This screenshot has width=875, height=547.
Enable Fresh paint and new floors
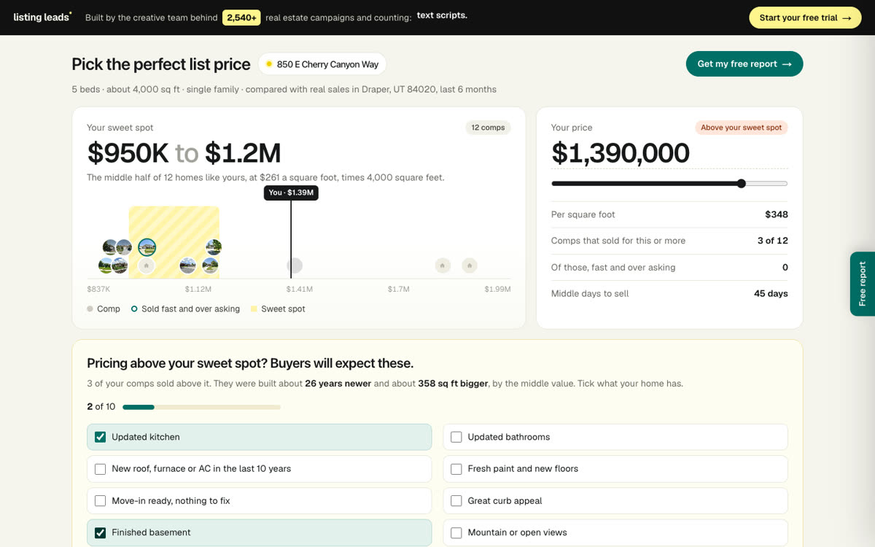[x=456, y=469]
